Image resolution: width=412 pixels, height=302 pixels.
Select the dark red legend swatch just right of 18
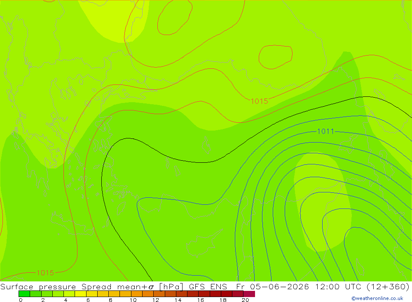pos(227,294)
